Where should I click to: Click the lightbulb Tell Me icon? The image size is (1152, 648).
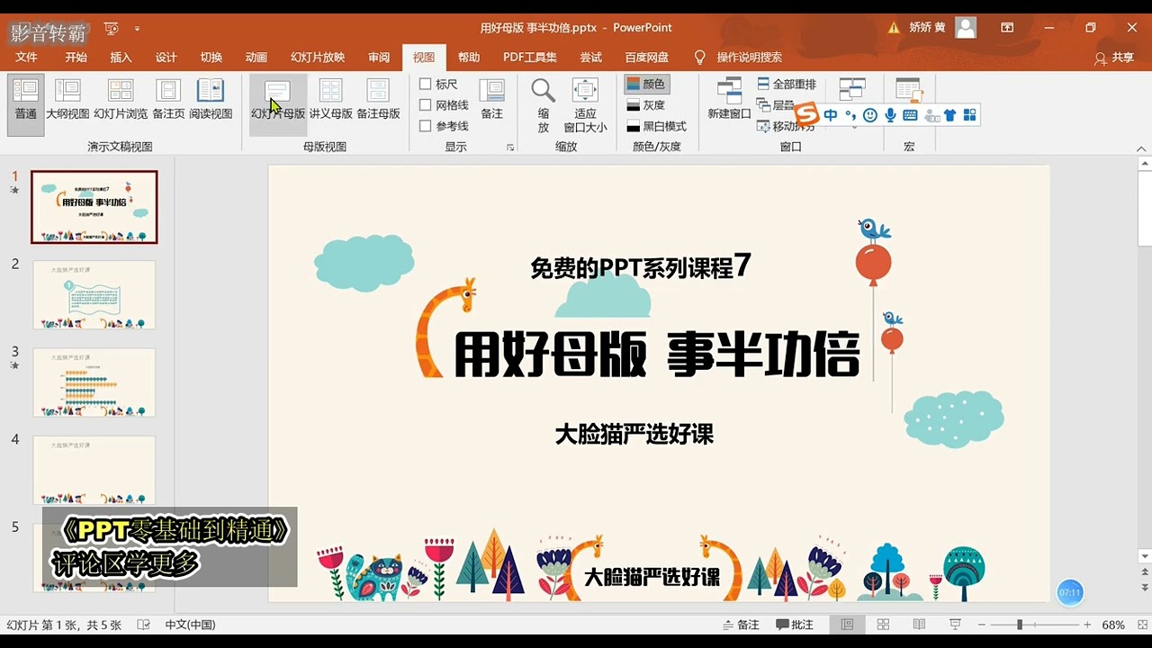coord(700,57)
